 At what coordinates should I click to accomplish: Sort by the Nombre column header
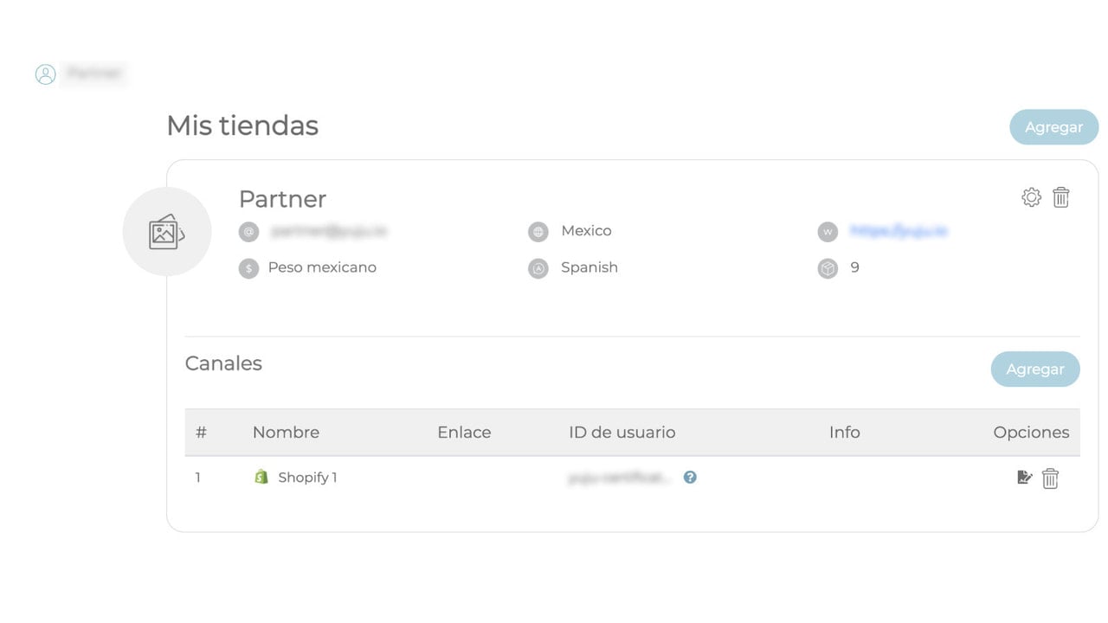tap(286, 432)
